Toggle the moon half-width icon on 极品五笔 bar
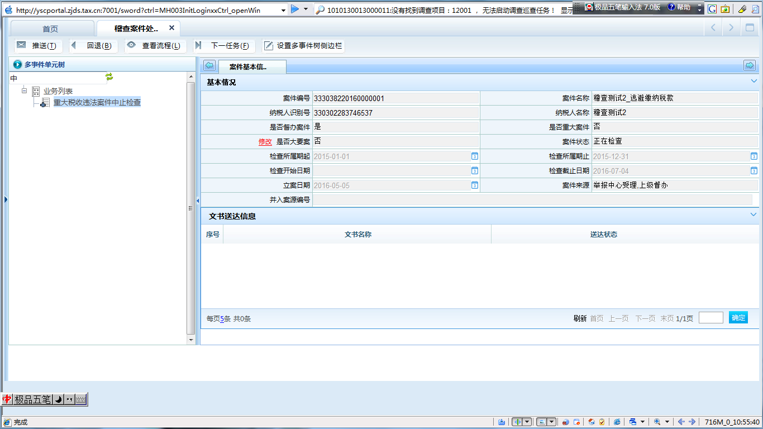Image resolution: width=763 pixels, height=429 pixels. click(58, 399)
